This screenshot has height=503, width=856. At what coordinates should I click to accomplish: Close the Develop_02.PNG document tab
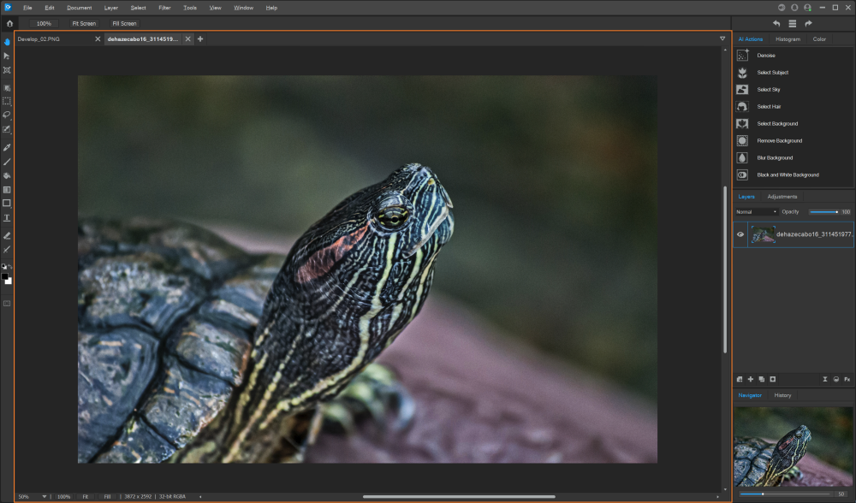point(98,39)
